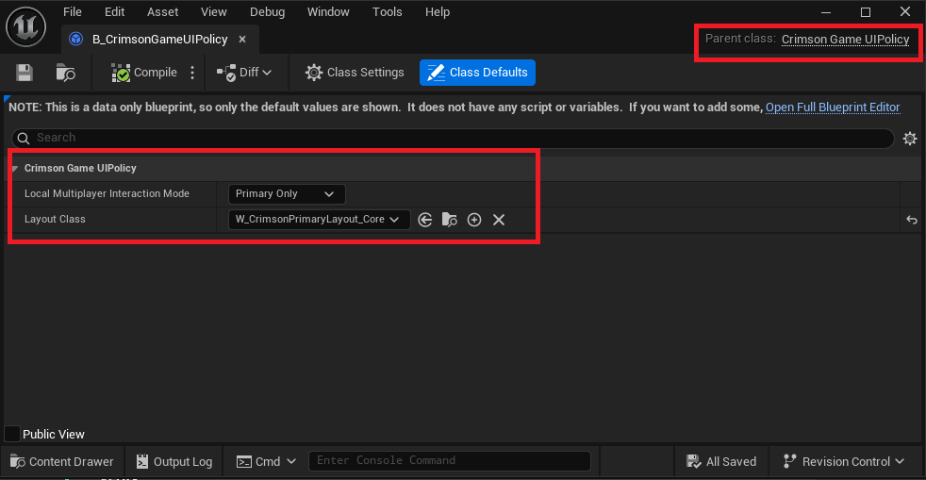Open the View menu
Viewport: 926px width, 480px height.
tap(213, 12)
